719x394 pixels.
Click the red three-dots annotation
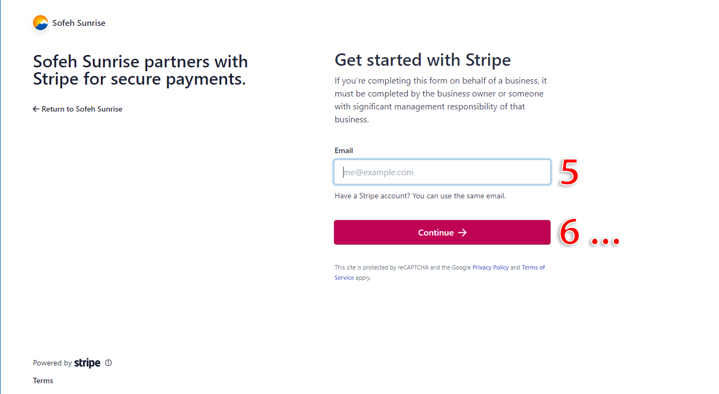(x=605, y=241)
